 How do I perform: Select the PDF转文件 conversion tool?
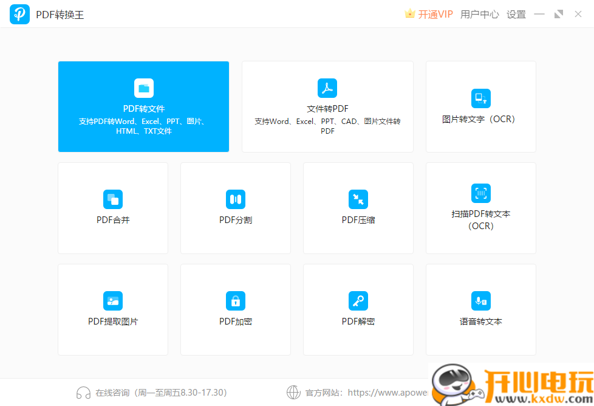coord(143,106)
